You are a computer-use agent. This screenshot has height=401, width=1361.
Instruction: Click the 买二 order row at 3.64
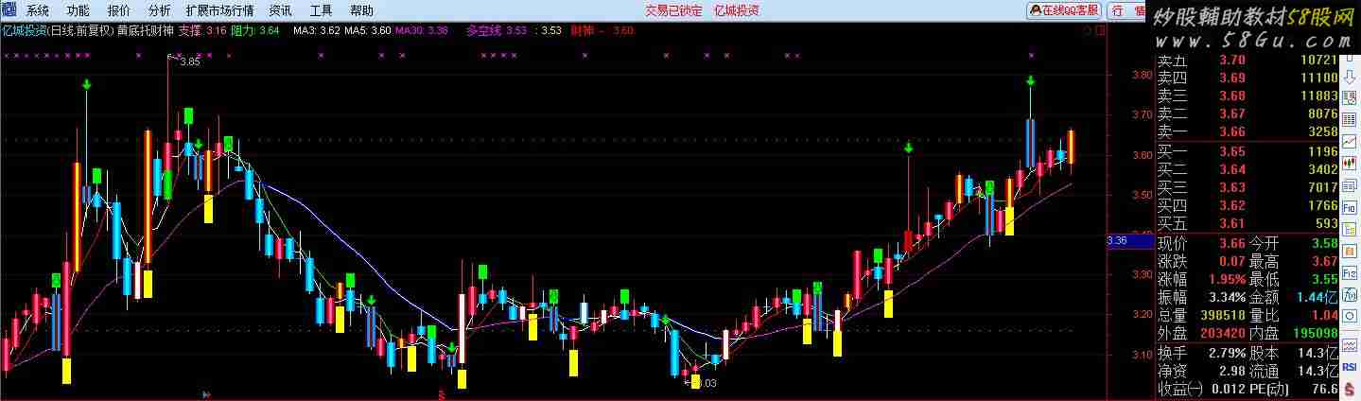click(1248, 169)
